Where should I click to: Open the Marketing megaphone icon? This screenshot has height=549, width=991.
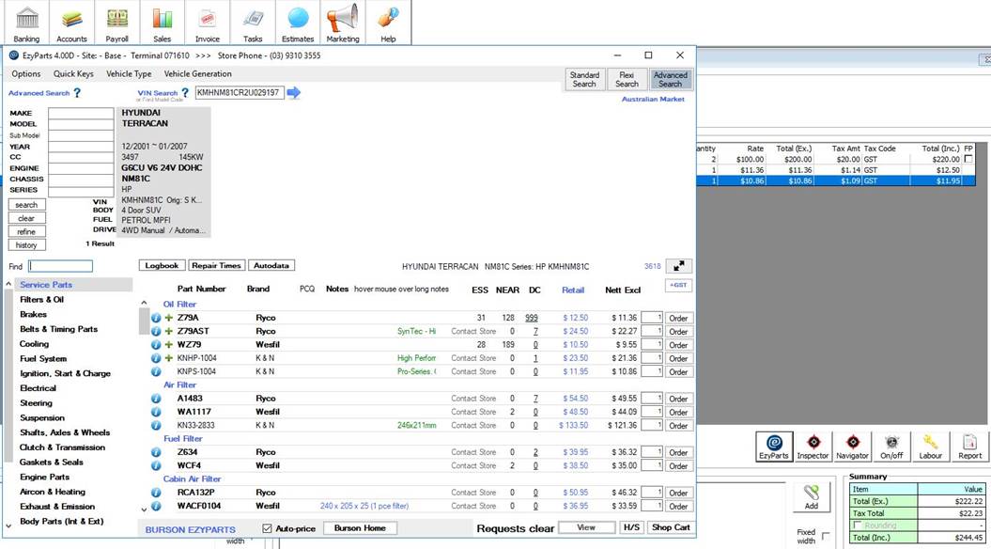click(x=343, y=23)
